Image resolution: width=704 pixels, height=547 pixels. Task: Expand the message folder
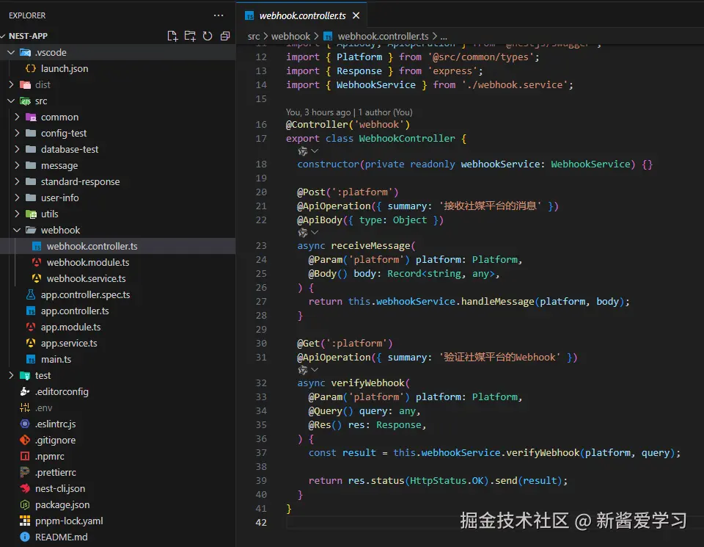coord(17,165)
